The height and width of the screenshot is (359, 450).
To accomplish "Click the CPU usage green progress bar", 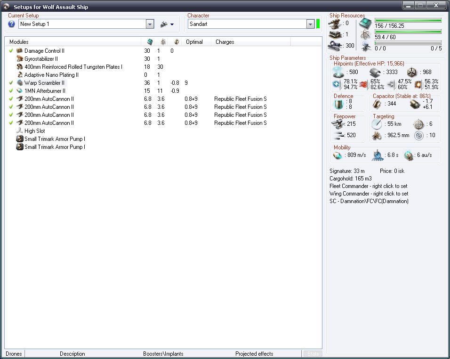I will click(408, 20).
